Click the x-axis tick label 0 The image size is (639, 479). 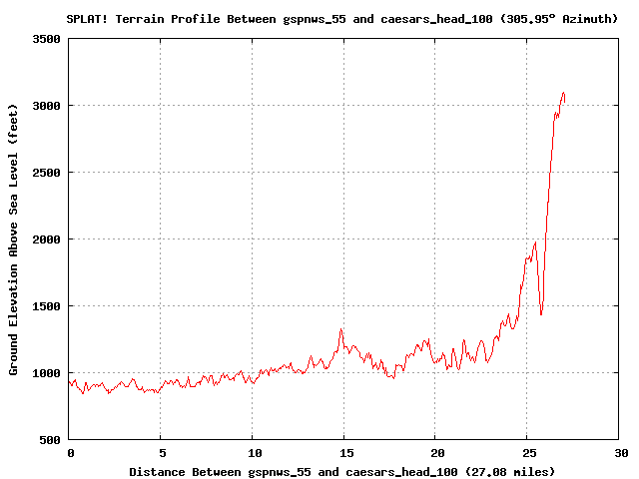[71, 453]
